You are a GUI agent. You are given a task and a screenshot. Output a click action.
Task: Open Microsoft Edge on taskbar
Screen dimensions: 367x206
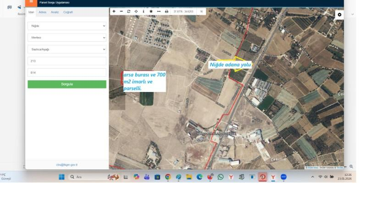200,177
